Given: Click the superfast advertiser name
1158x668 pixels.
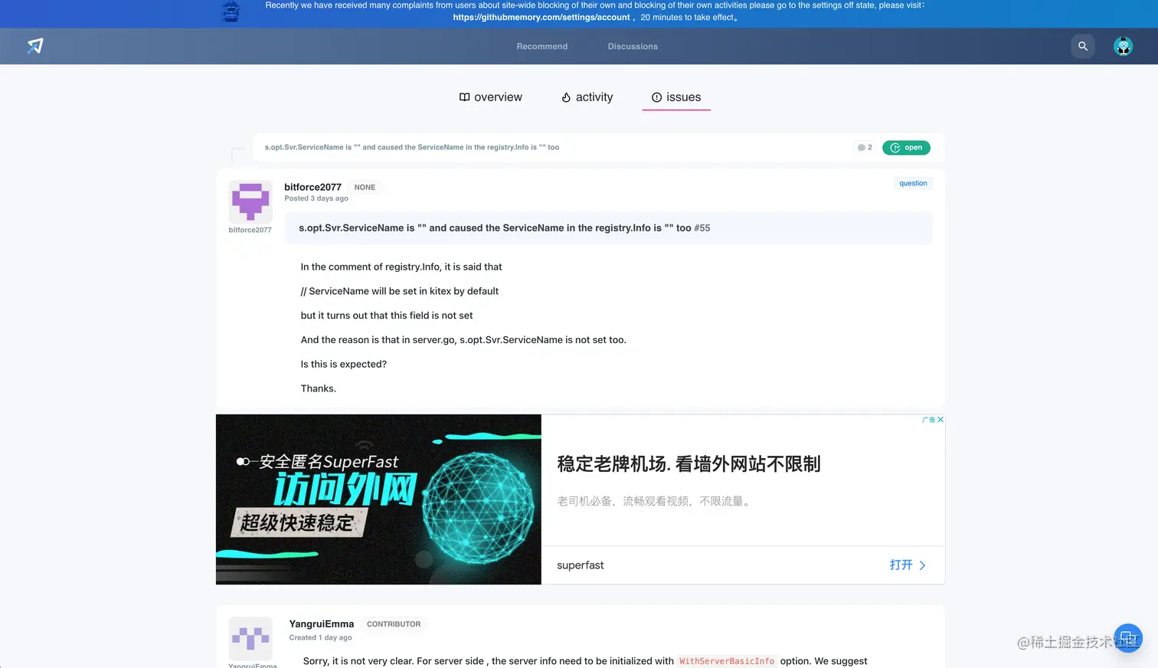Looking at the screenshot, I should (x=581, y=565).
